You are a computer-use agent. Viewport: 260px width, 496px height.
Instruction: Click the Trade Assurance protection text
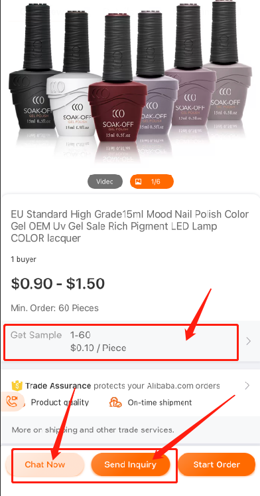point(123,386)
